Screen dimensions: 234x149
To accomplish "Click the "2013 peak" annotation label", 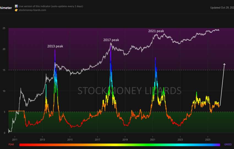I will click(x=55, y=46).
